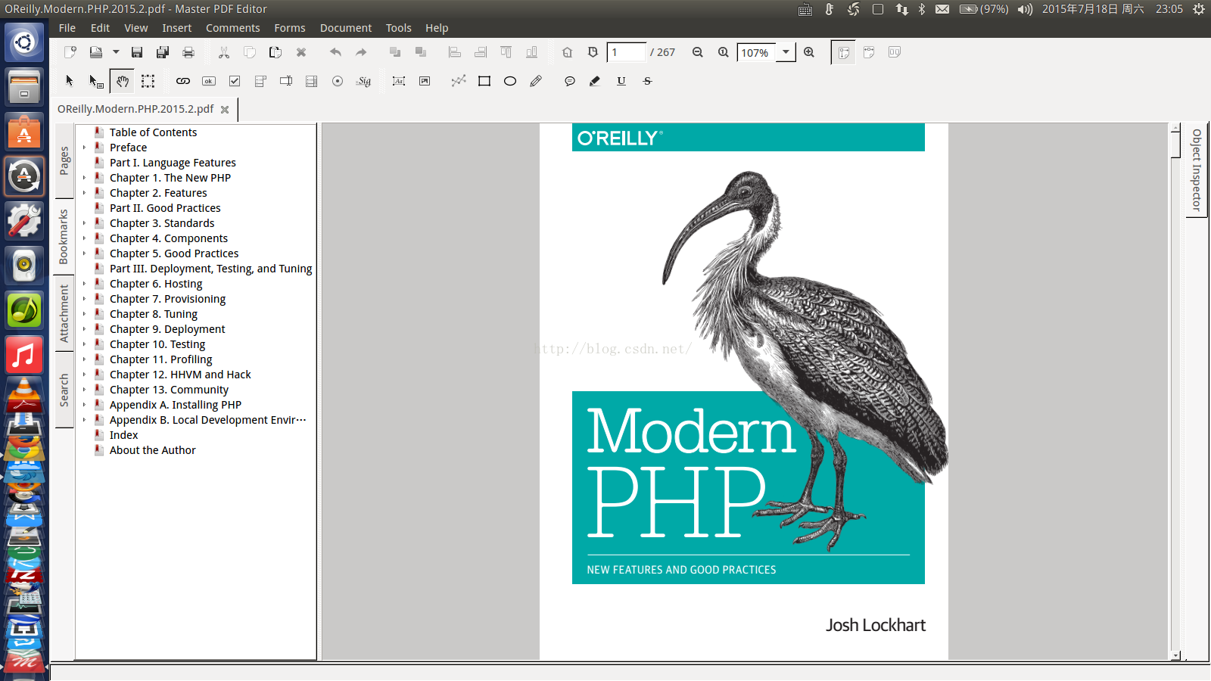Save the PDF using the floppy icon
The height and width of the screenshot is (681, 1211).
[x=137, y=52]
